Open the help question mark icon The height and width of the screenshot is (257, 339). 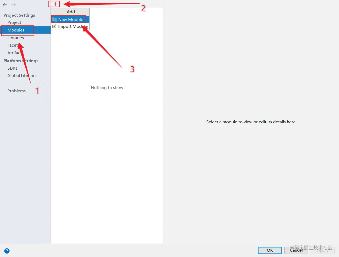coord(7,251)
